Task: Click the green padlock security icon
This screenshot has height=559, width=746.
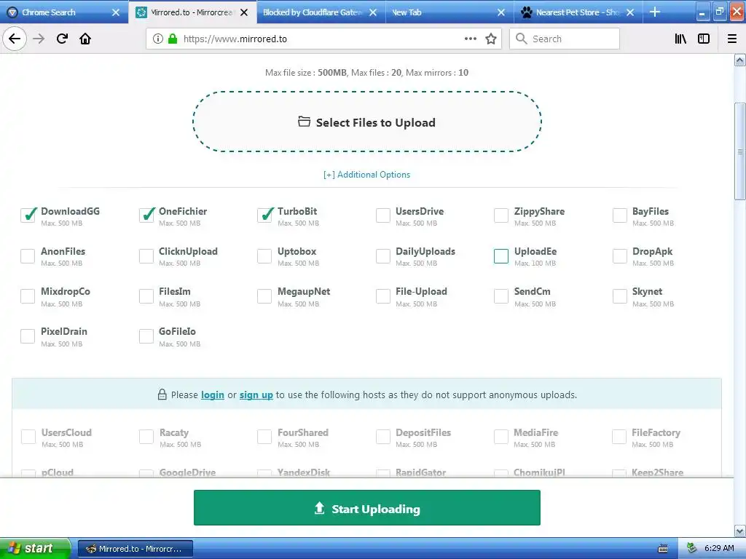Action: coord(172,39)
